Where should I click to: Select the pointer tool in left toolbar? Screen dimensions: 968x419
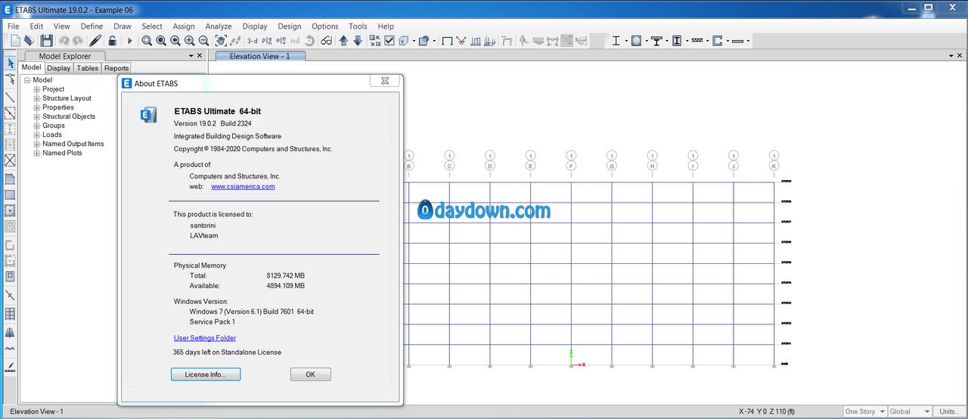point(10,63)
